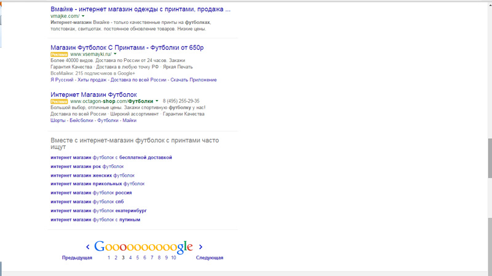Click the Следующая pagination link
The width and height of the screenshot is (492, 276).
(x=210, y=258)
